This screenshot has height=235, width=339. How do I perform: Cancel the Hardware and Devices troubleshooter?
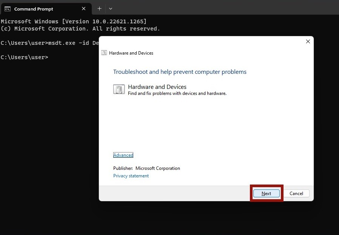tap(296, 193)
